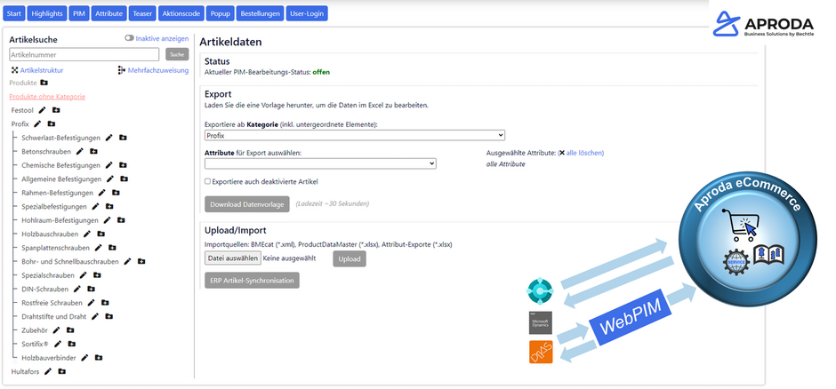Open the Attribute für Export dropdown
Screen dimensions: 836x389
coord(320,163)
